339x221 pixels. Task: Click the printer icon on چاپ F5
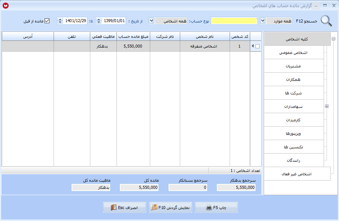[x=209, y=208]
